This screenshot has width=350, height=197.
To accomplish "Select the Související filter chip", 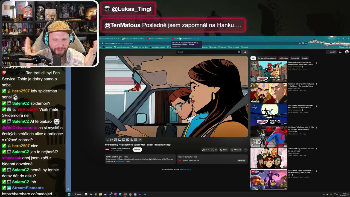I will click(x=295, y=58).
